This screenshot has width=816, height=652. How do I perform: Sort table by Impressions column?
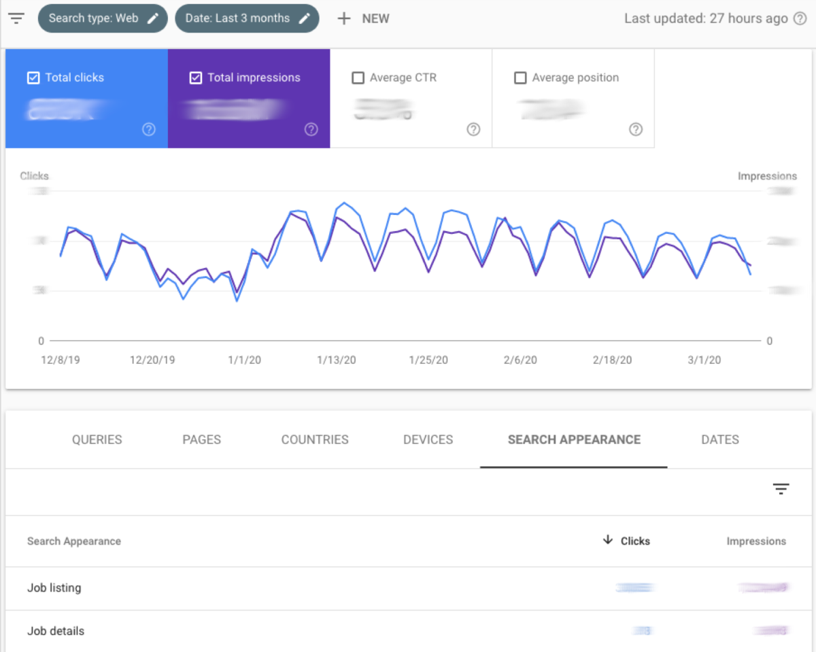point(755,541)
